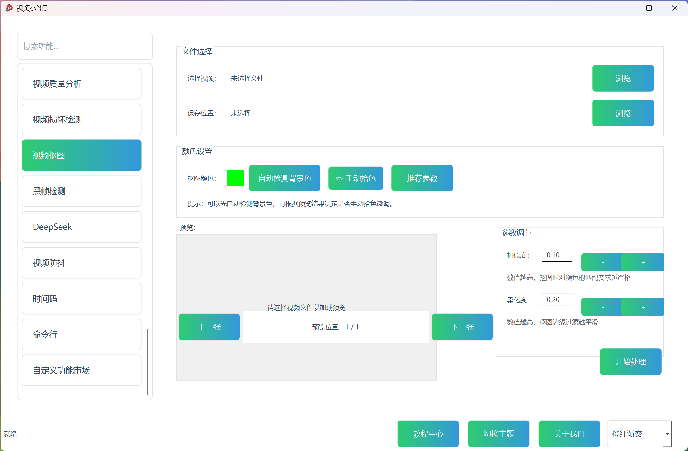Click the 预览位置: 1 / 1 text
This screenshot has width=688, height=451.
click(336, 327)
